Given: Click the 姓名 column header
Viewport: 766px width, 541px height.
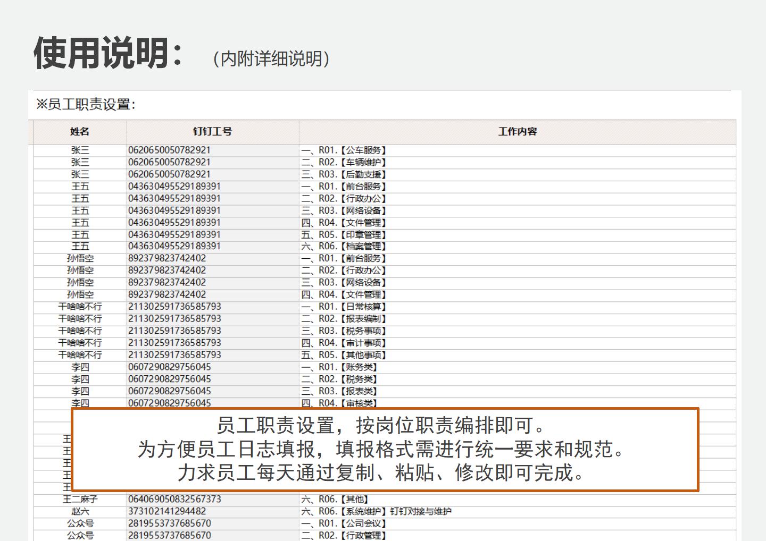Looking at the screenshot, I should click(x=80, y=132).
